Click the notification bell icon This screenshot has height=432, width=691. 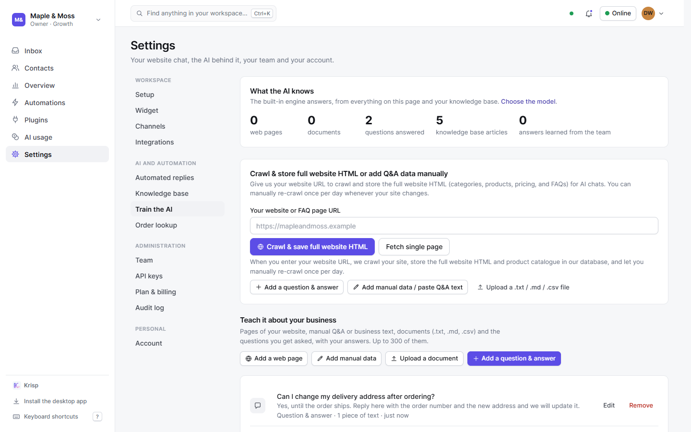(x=589, y=13)
